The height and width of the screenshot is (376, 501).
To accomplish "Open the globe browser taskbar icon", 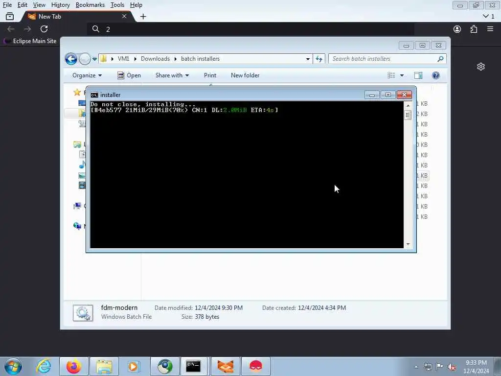I will click(x=165, y=366).
